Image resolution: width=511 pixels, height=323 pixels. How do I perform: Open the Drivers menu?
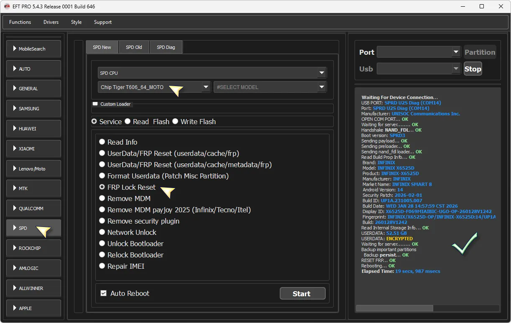(51, 22)
